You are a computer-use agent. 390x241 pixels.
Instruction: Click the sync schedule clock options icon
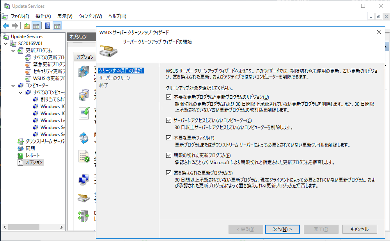[x=84, y=138]
